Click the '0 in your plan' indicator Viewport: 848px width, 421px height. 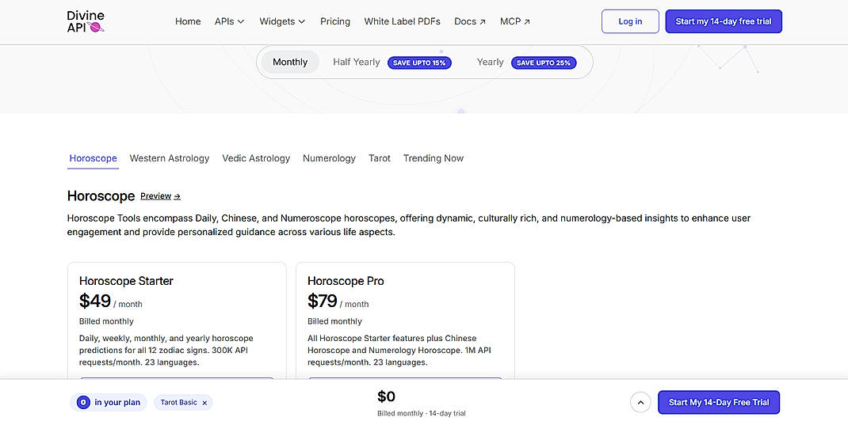[x=108, y=402]
